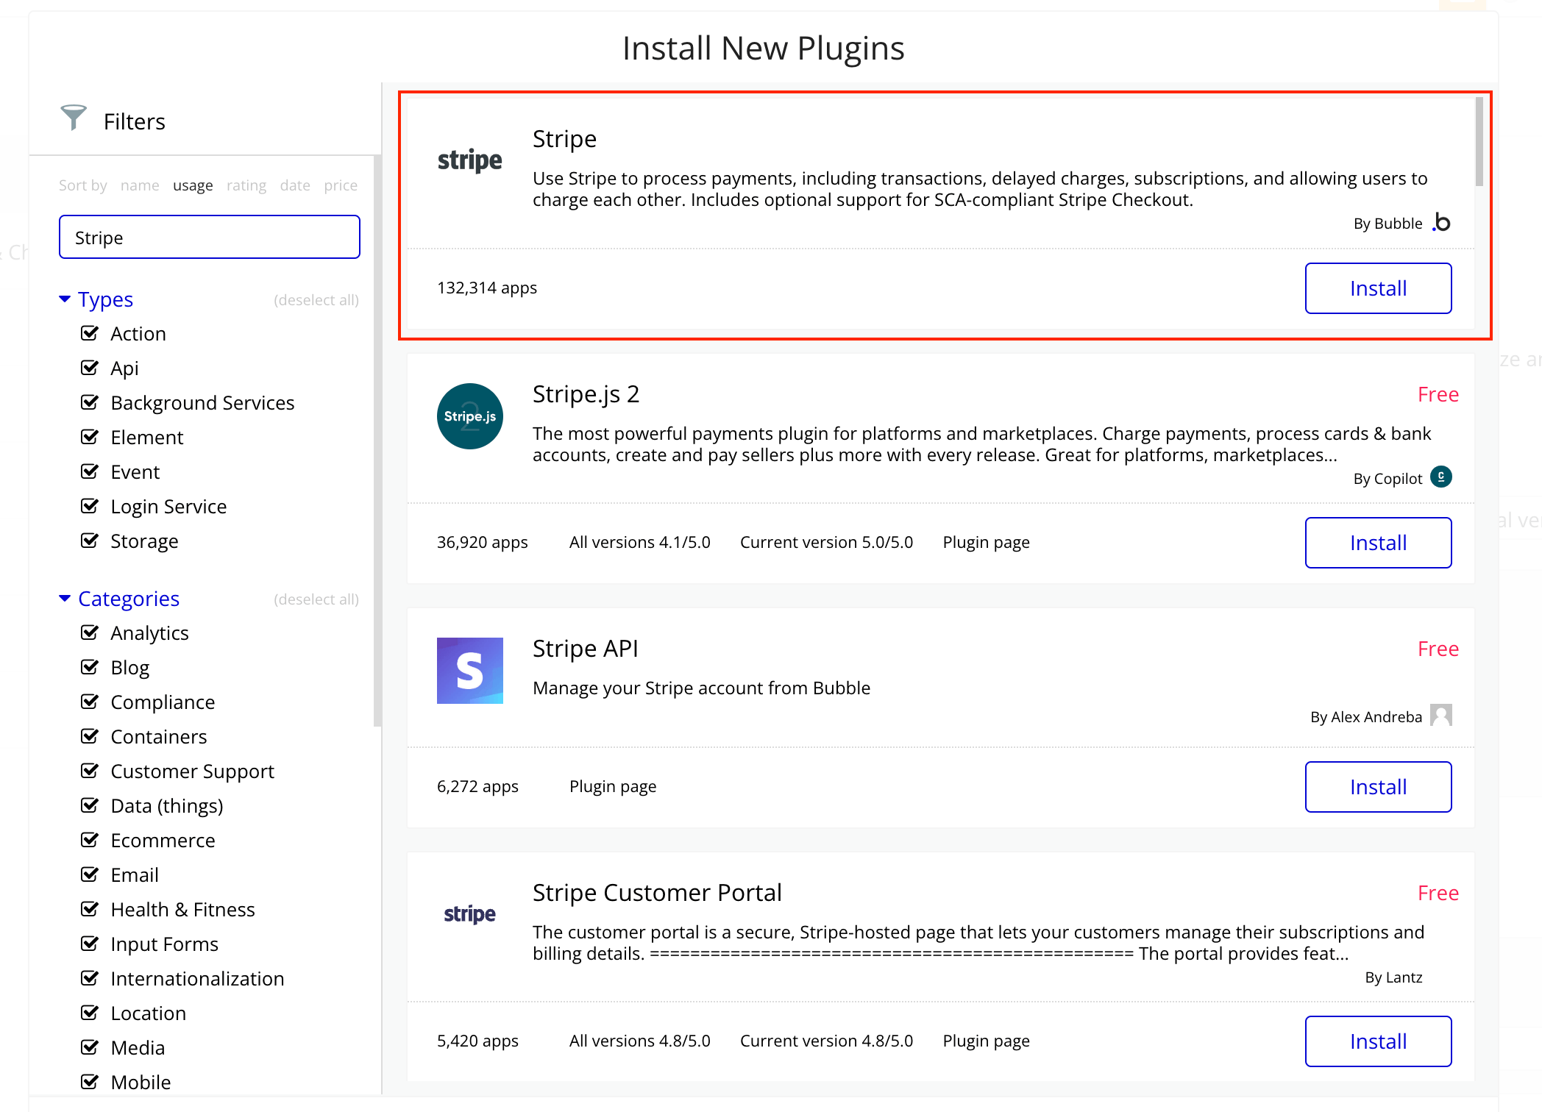Click 'Current version 5.0/5.0' rating text
Image resolution: width=1542 pixels, height=1112 pixels.
(826, 543)
